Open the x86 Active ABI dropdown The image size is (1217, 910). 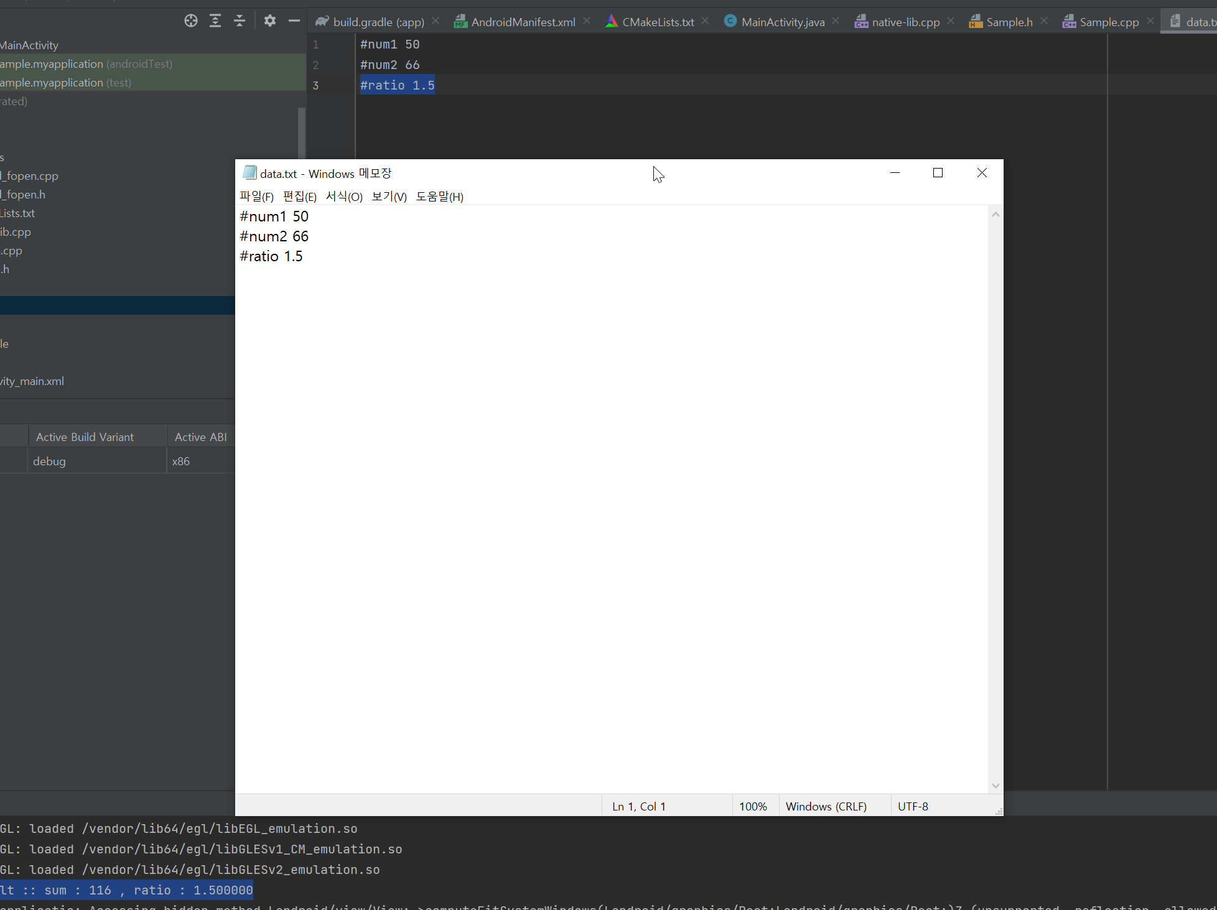200,462
